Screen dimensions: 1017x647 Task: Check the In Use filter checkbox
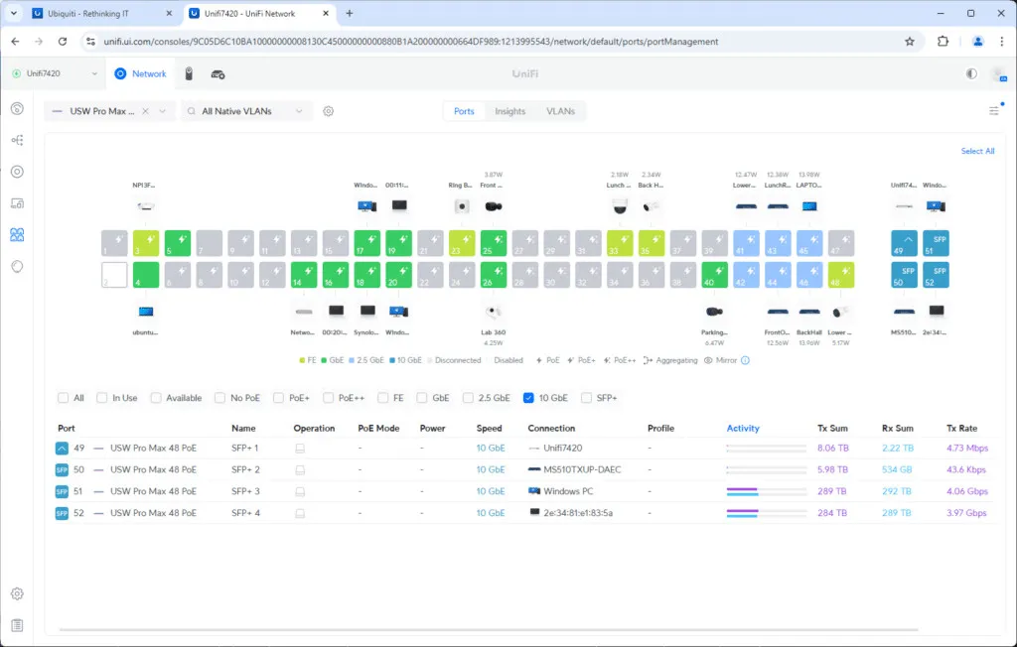[102, 398]
